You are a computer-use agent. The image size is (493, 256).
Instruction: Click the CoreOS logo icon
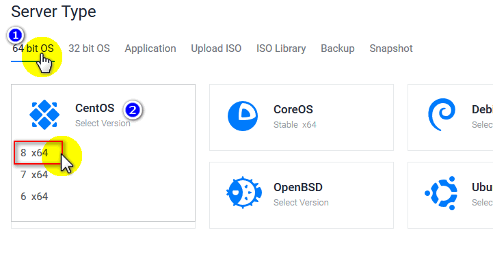point(243,116)
